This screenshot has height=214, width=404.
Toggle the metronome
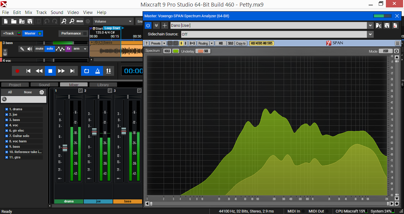[x=97, y=71]
